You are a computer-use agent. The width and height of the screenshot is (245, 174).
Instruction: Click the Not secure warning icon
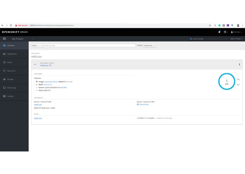16,25
